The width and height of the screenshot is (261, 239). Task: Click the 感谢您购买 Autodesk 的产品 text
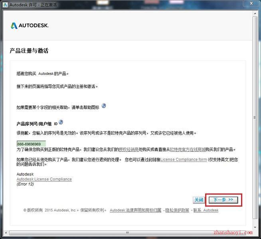pyautogui.click(x=42, y=74)
